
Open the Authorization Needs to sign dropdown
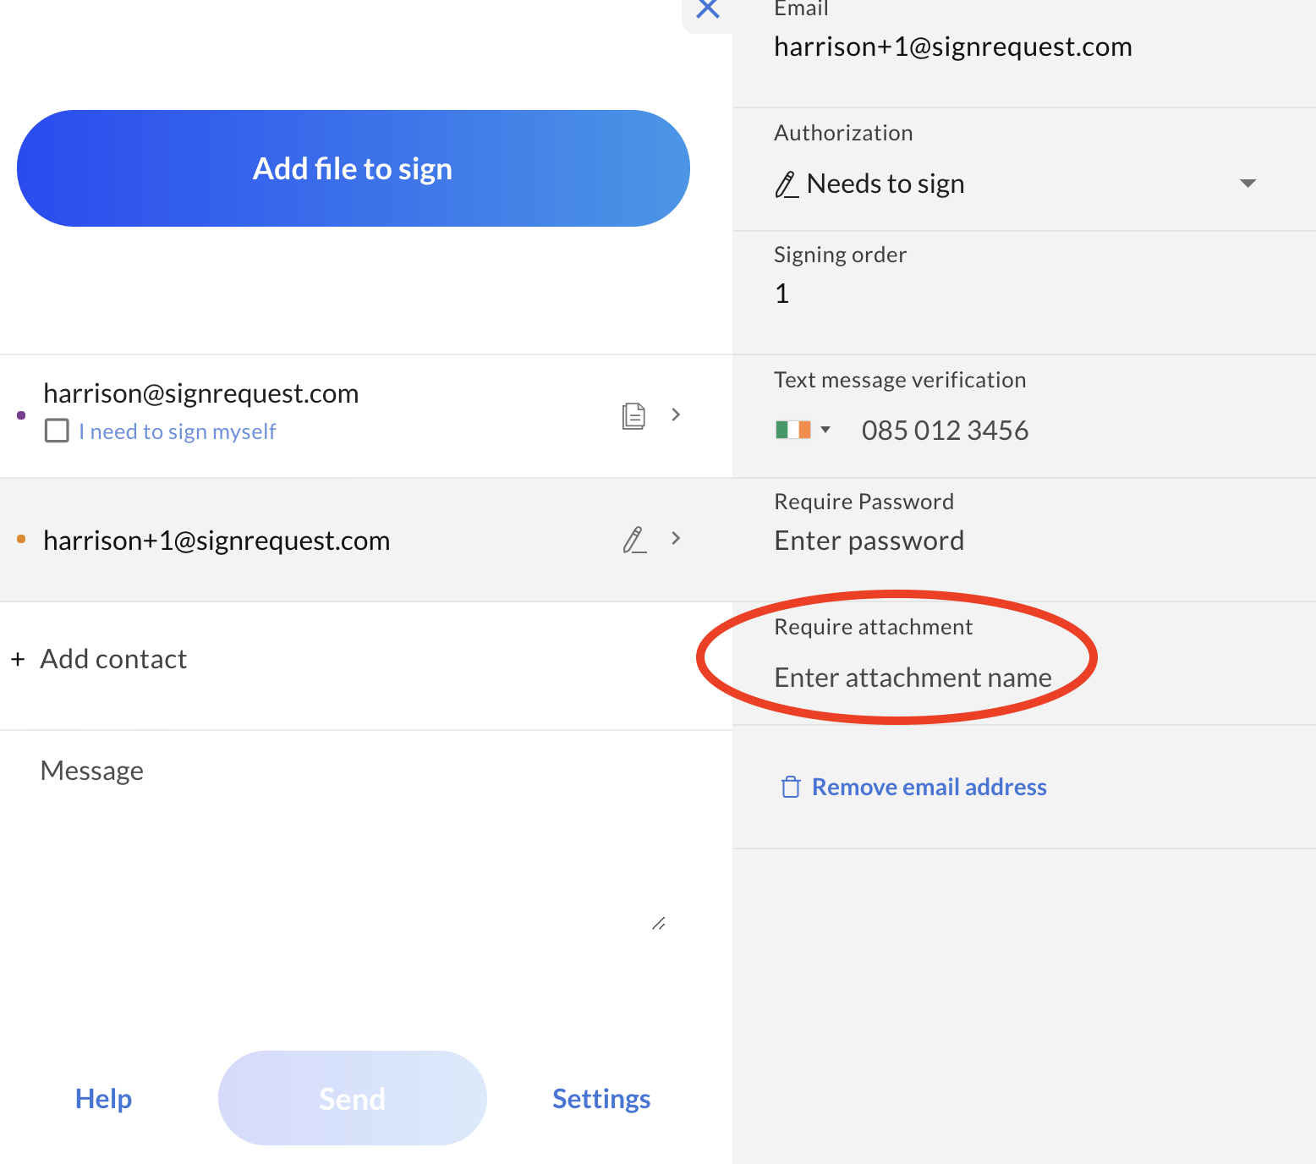point(1015,184)
